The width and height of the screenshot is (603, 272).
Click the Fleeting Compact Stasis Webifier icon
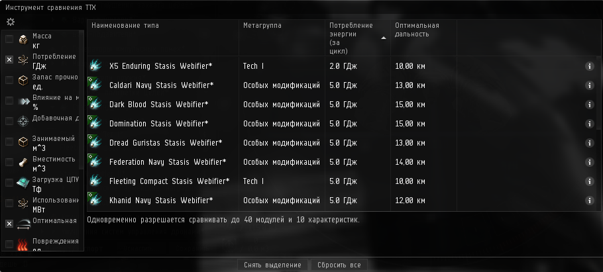(x=95, y=181)
